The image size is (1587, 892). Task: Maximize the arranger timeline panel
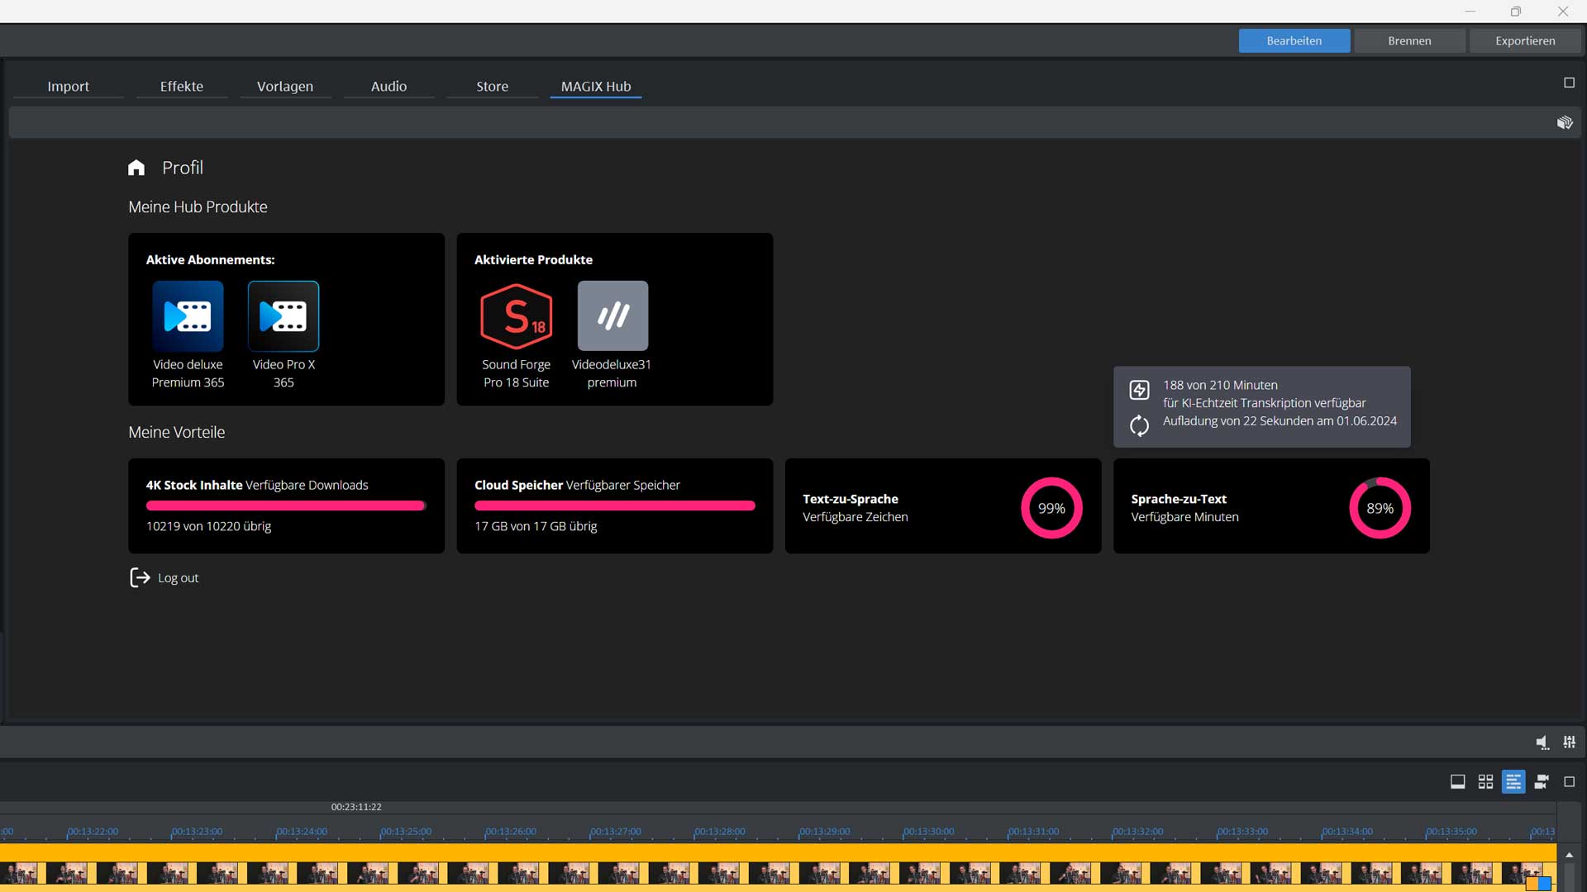(1569, 781)
